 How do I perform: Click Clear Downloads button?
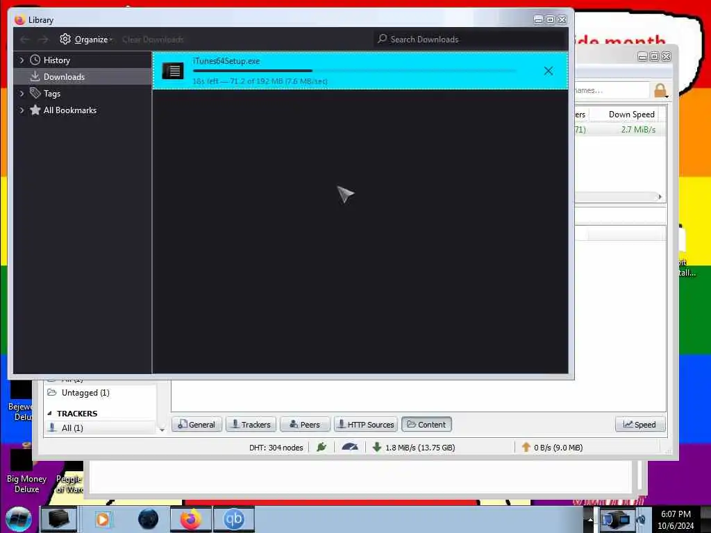[153, 40]
